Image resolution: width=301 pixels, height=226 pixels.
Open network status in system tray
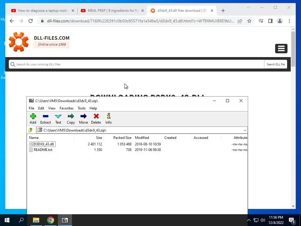(x=256, y=220)
